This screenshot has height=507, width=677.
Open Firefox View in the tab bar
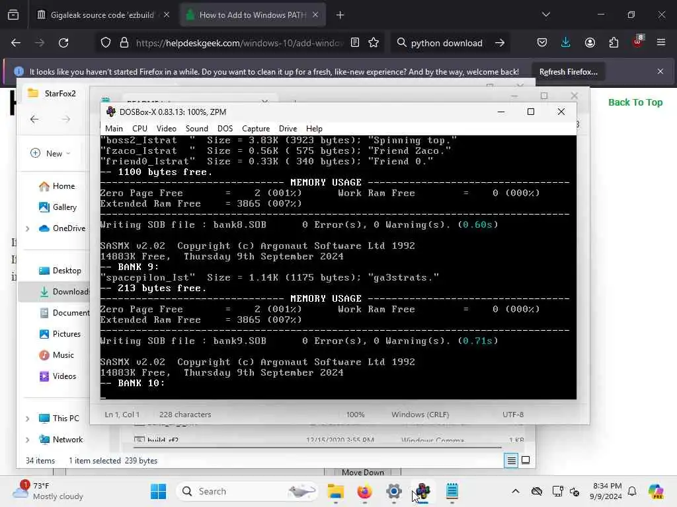(13, 15)
